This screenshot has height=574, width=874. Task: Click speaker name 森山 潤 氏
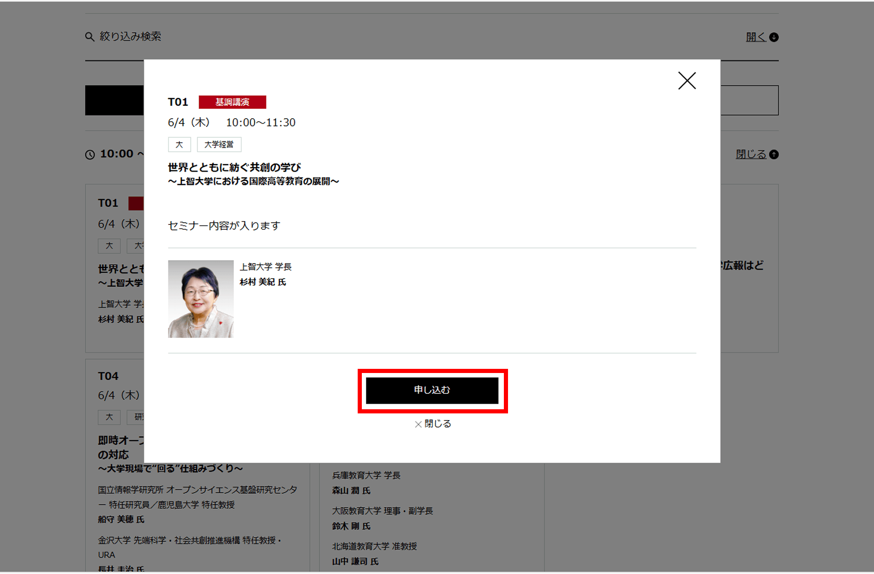[351, 491]
